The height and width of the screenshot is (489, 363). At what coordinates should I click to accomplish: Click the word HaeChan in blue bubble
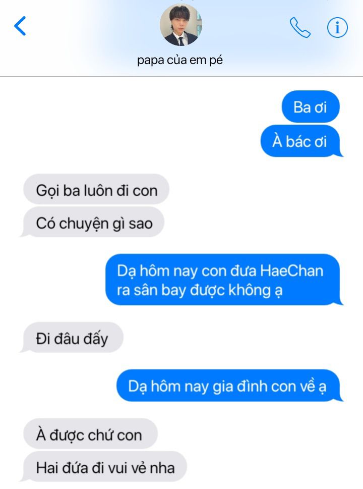291,270
